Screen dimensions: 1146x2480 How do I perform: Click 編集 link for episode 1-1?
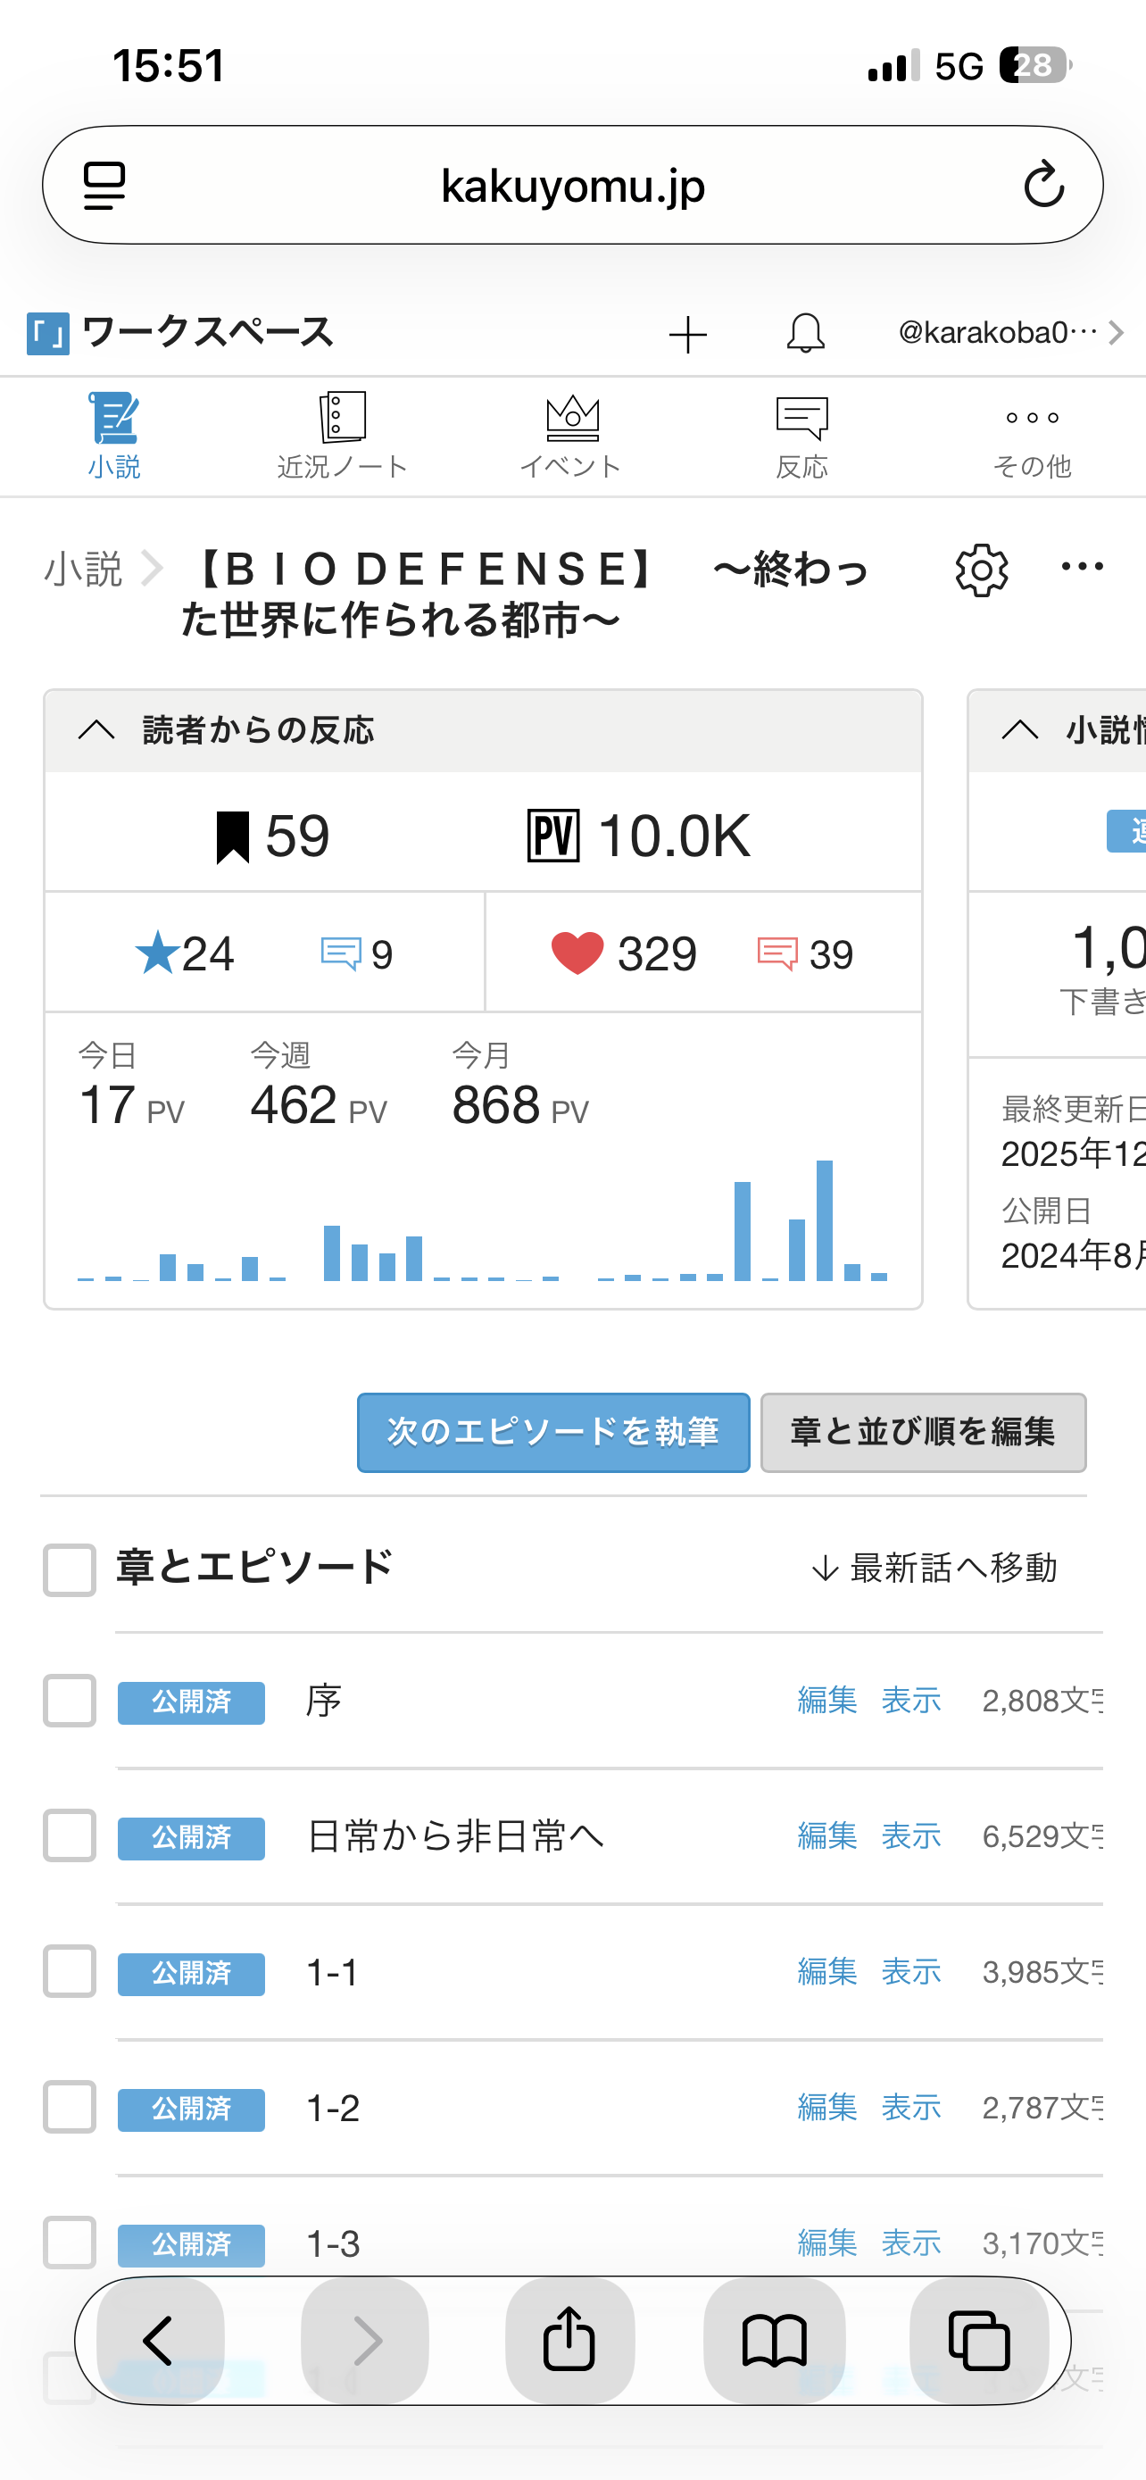(826, 1972)
